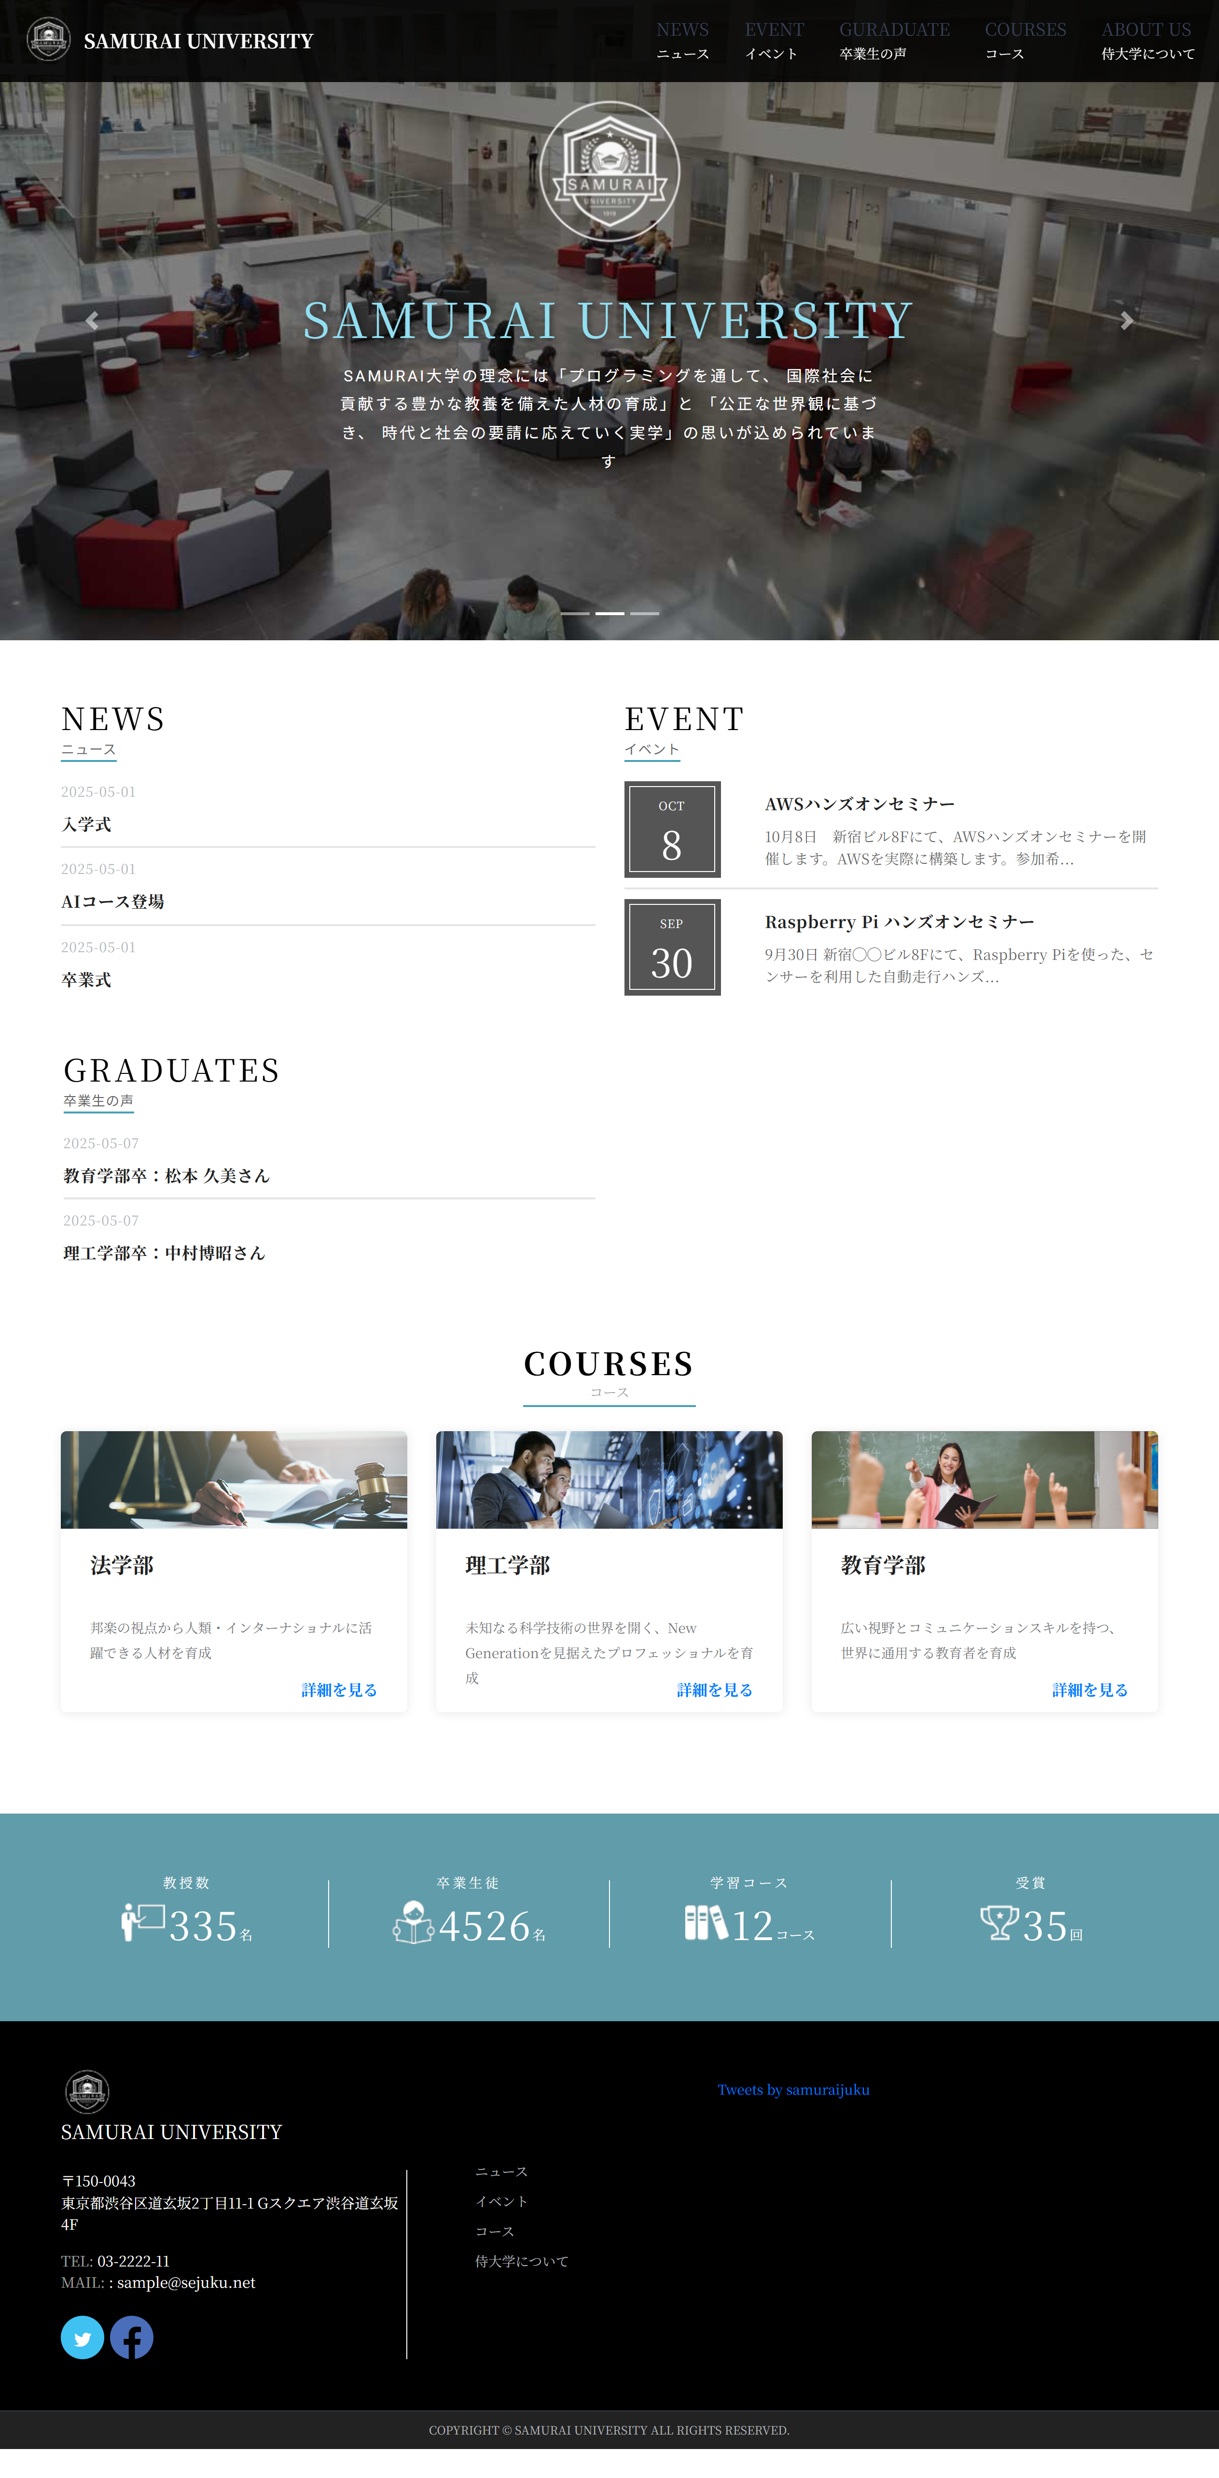Image resolution: width=1219 pixels, height=2478 pixels.
Task: Click the books icon beside 12
Action: coord(706,1923)
